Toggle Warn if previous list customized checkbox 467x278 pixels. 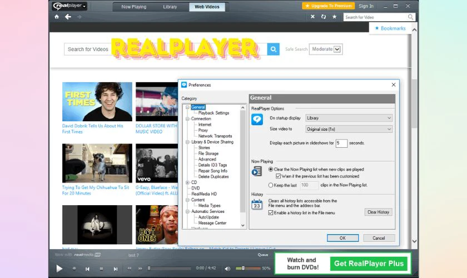[x=278, y=176]
